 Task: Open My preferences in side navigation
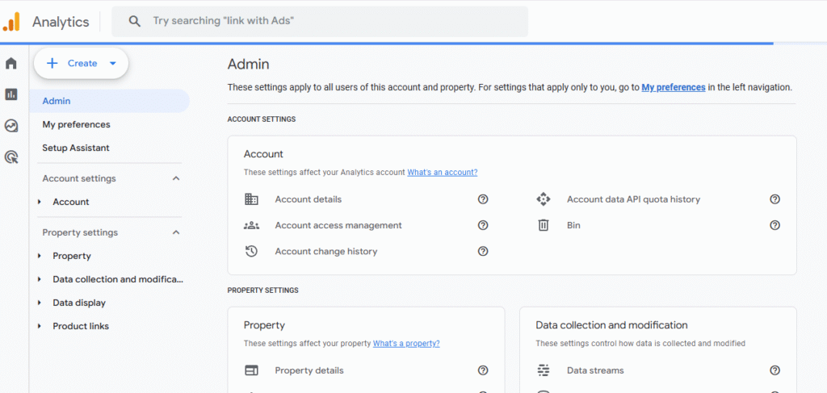77,125
